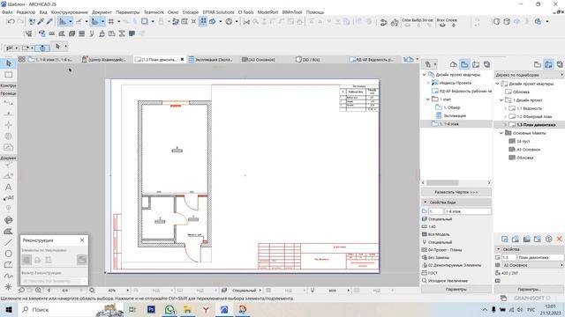Open the Teamwork menu
565x317 pixels.
pyautogui.click(x=154, y=12)
